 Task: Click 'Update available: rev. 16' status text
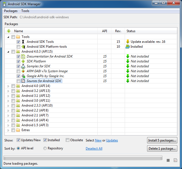tap(148, 42)
